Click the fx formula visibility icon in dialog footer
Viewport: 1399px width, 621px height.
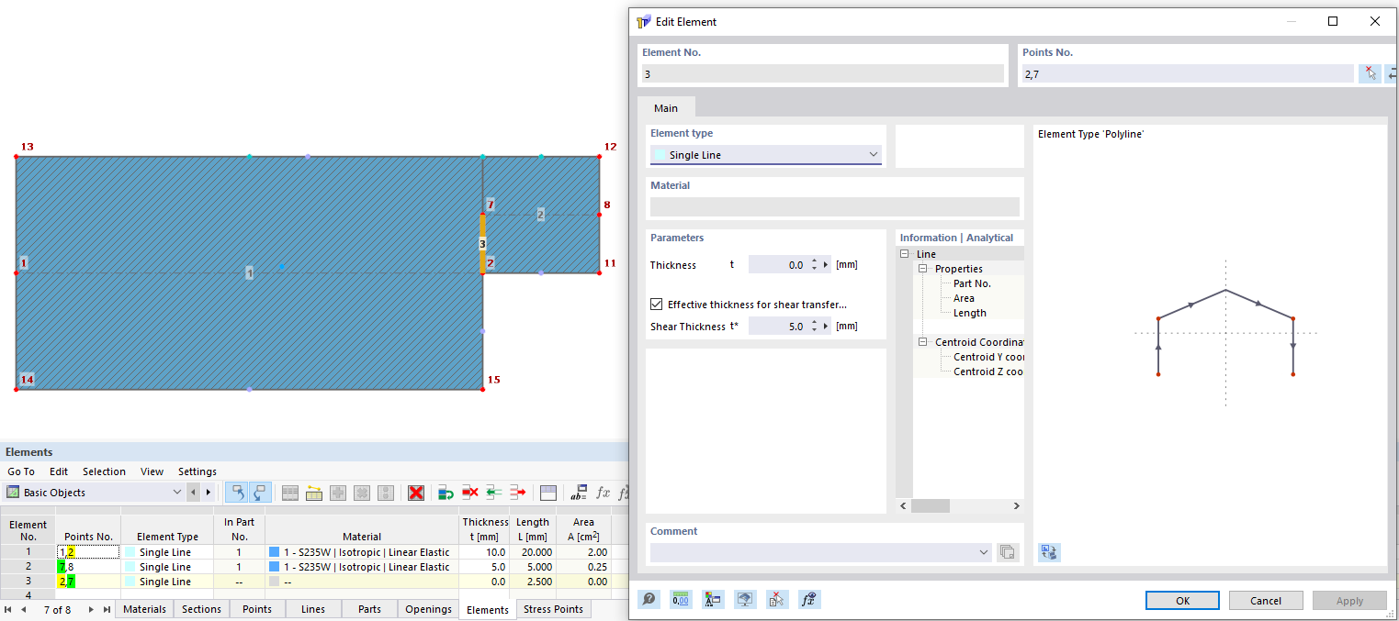pos(809,600)
